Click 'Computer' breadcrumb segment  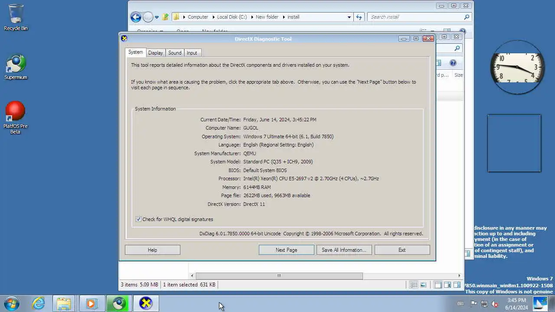coord(198,17)
